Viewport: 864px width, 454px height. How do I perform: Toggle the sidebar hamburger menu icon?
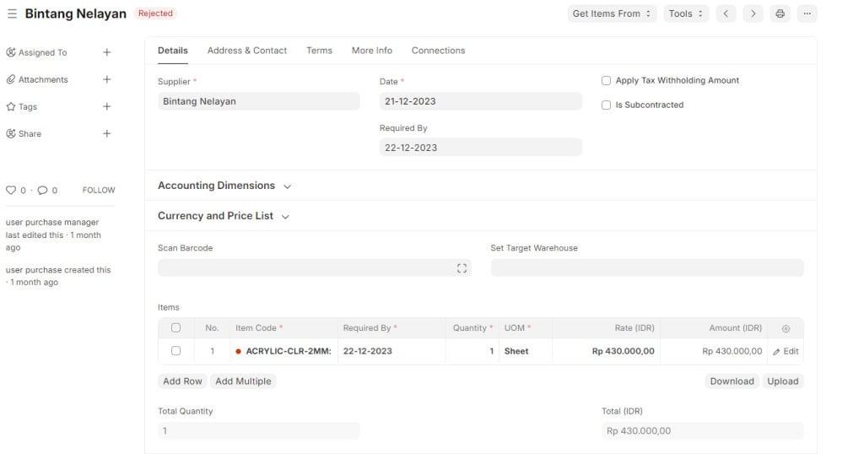coord(12,14)
